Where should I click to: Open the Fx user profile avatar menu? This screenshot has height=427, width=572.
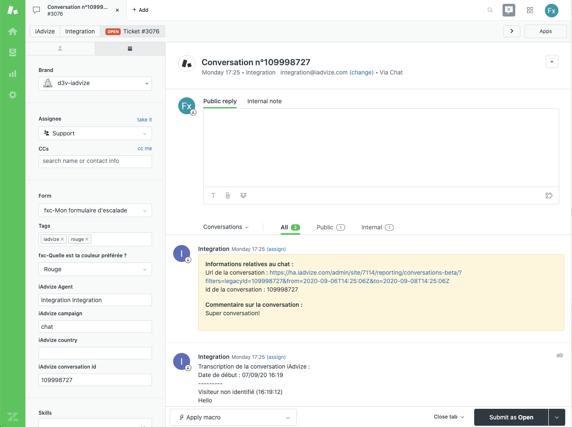pyautogui.click(x=552, y=11)
